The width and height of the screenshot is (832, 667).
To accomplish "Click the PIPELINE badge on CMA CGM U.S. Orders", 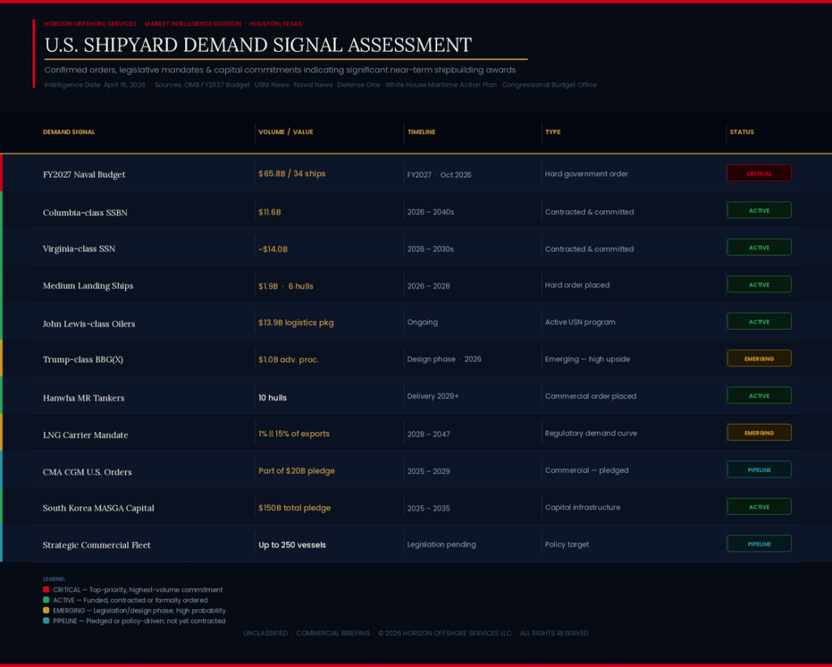I will pyautogui.click(x=759, y=469).
